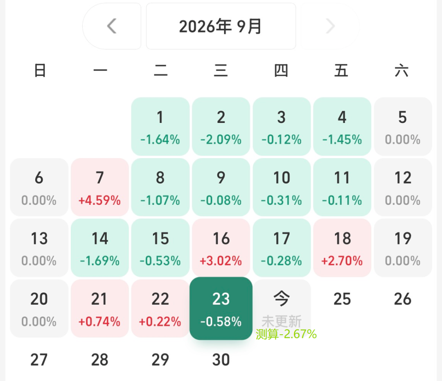Select September 10 with -0.31%
This screenshot has width=442, height=381.
(282, 187)
